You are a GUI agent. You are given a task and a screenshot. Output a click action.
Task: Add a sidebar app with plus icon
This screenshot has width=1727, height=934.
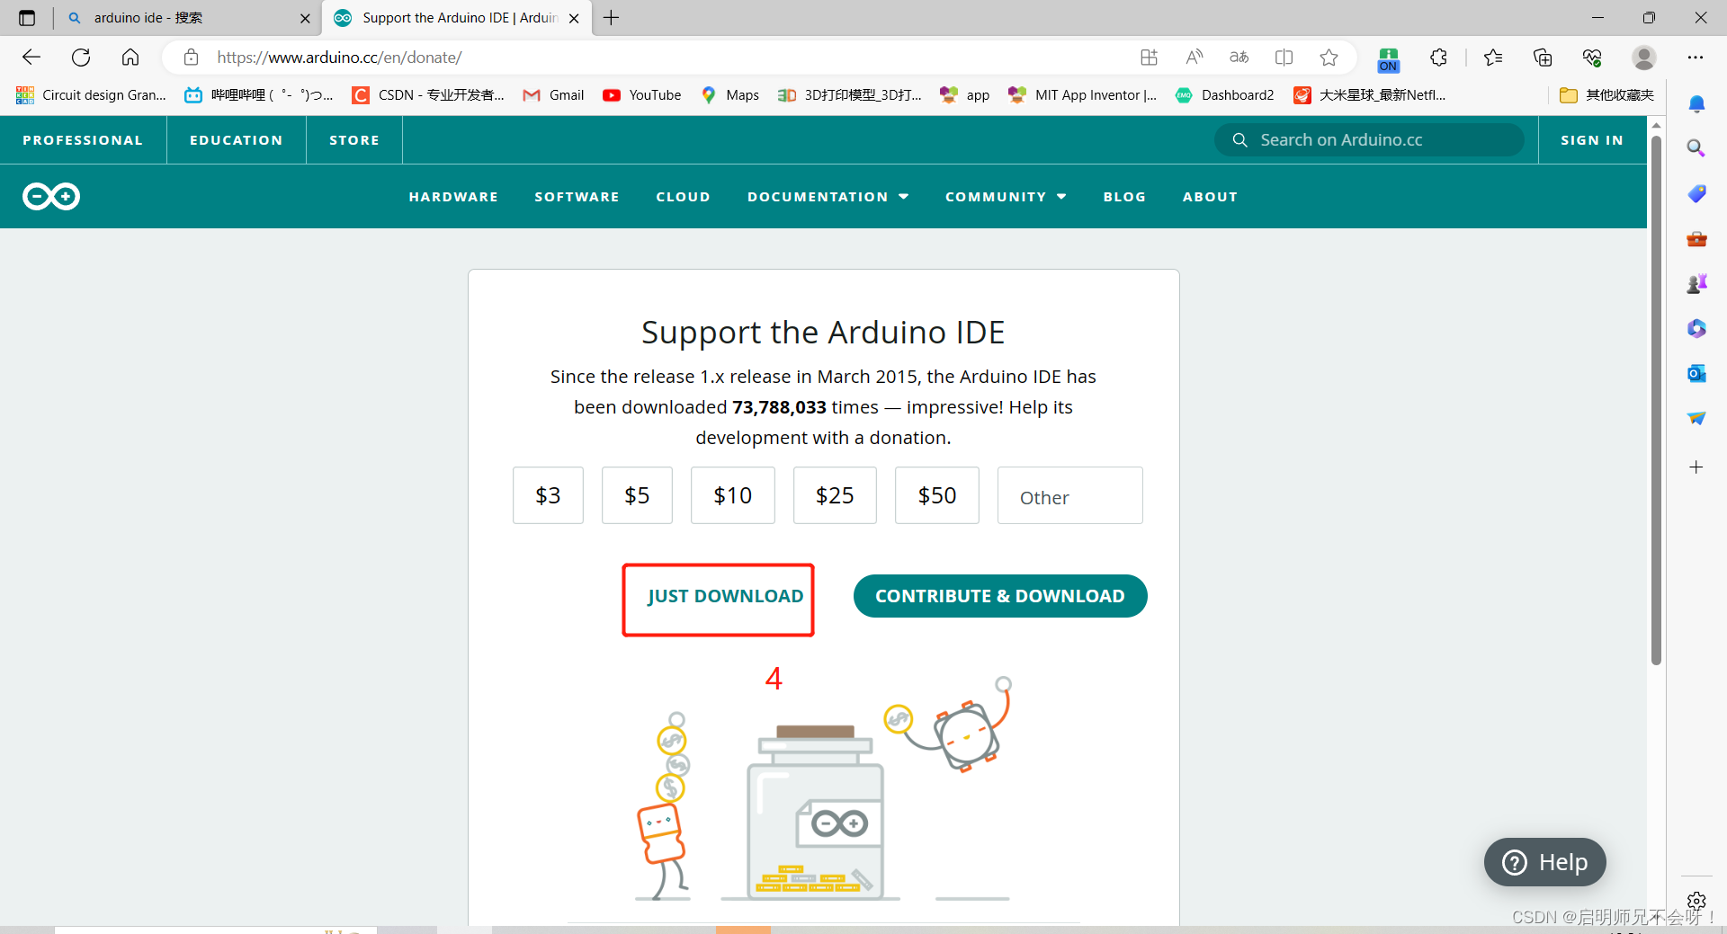pyautogui.click(x=1696, y=467)
